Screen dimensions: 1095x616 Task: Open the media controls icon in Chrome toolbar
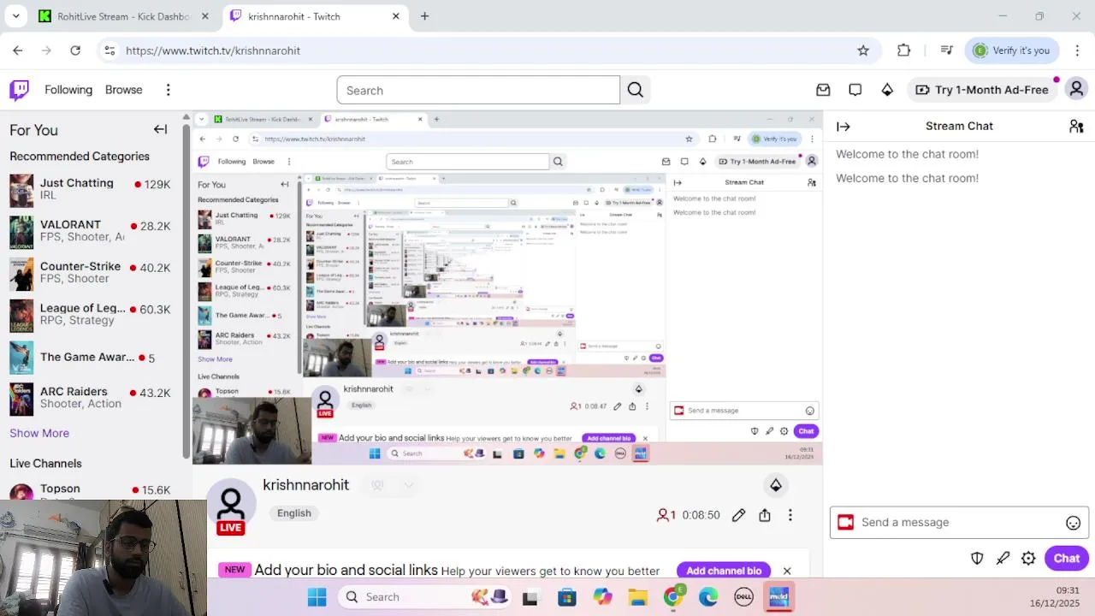point(946,50)
